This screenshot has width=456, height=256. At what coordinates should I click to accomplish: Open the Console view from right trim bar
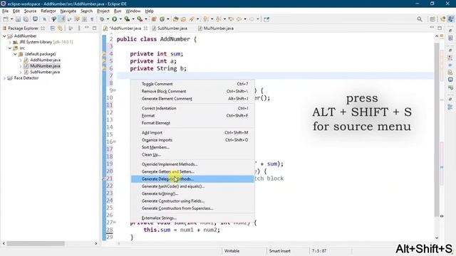click(450, 80)
